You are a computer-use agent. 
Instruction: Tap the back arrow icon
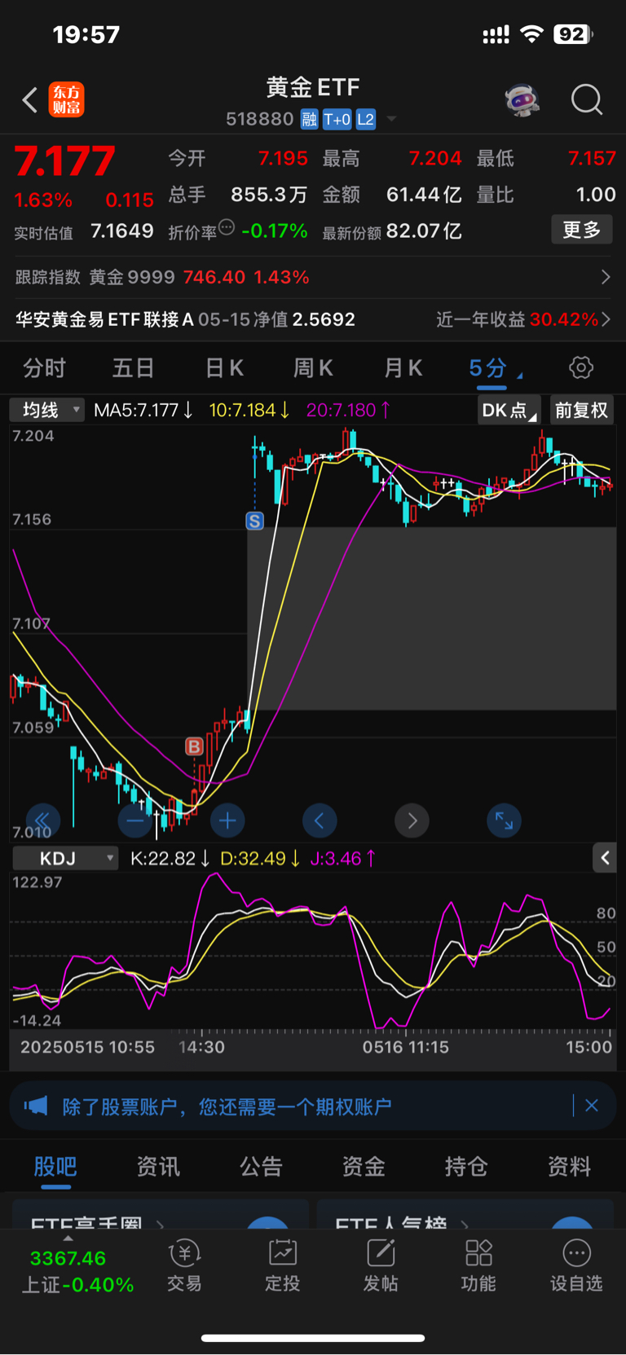[30, 100]
